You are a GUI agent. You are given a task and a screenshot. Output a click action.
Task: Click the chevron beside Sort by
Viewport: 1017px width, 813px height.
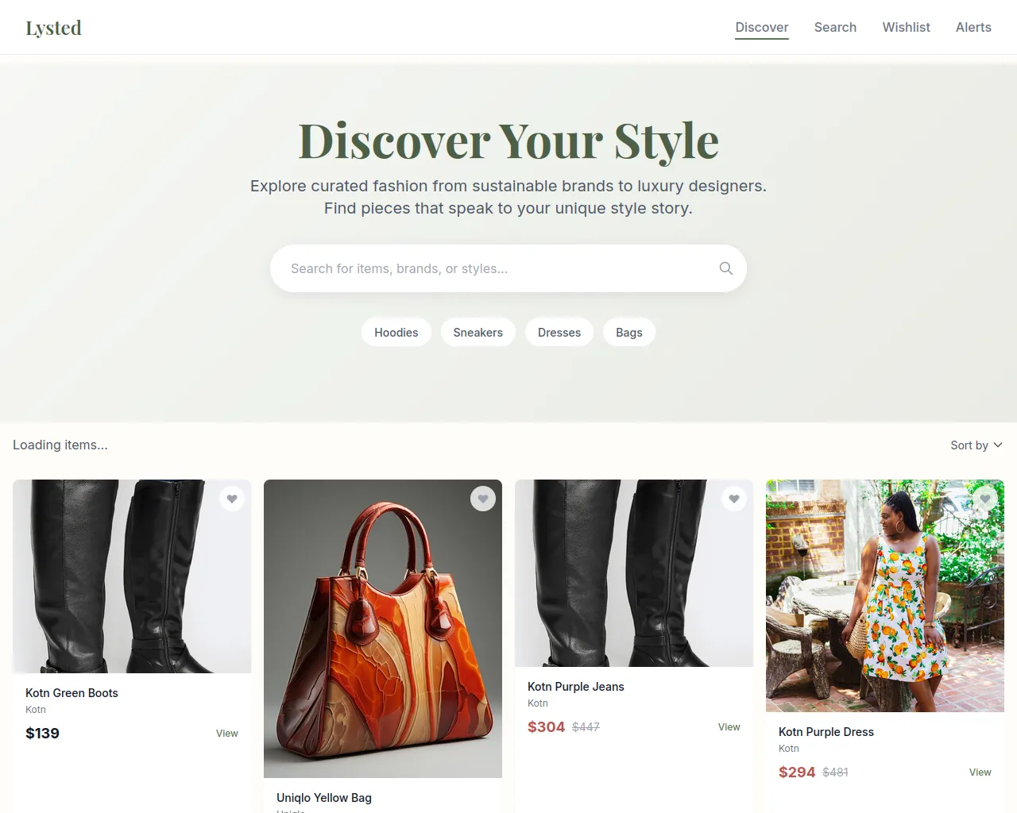pos(998,445)
